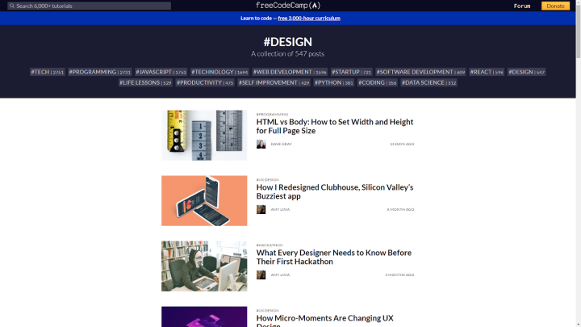
Task: Open the freeCodeCamp logo home link
Action: point(288,6)
